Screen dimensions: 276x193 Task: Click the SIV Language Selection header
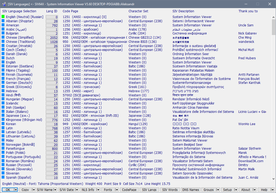19,11
